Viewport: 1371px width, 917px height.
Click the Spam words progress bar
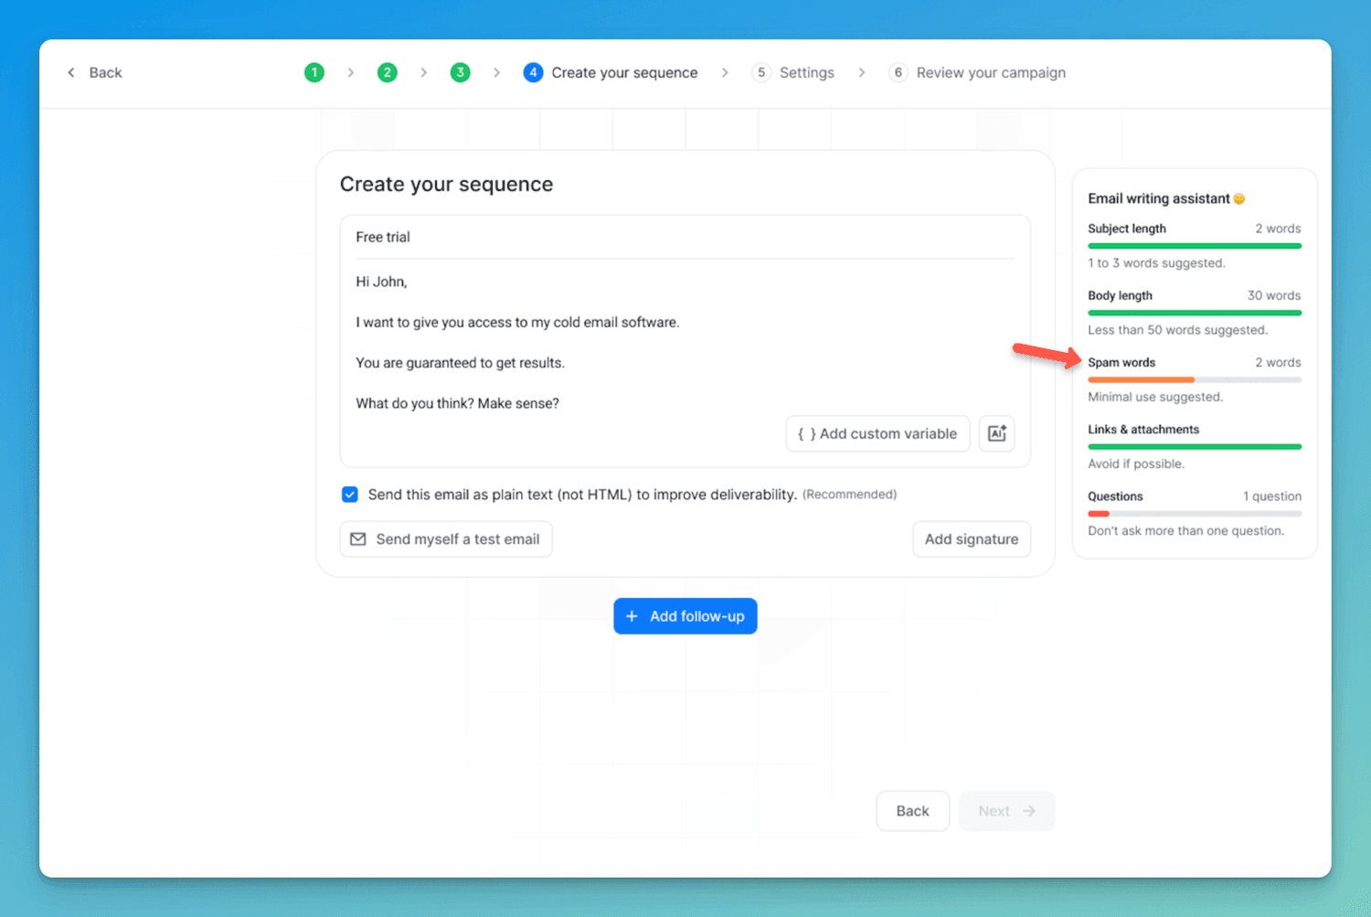[1195, 379]
